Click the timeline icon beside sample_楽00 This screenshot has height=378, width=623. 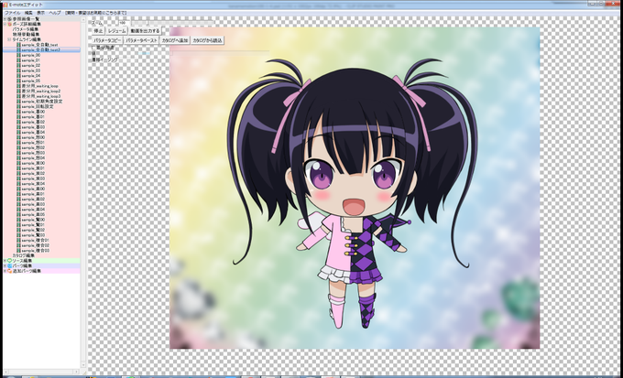18,189
